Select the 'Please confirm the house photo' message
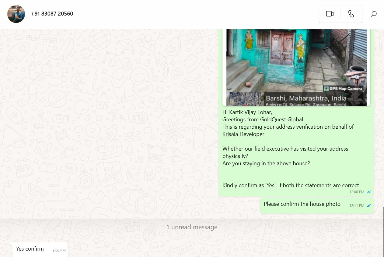This screenshot has height=257, width=384. [302, 204]
